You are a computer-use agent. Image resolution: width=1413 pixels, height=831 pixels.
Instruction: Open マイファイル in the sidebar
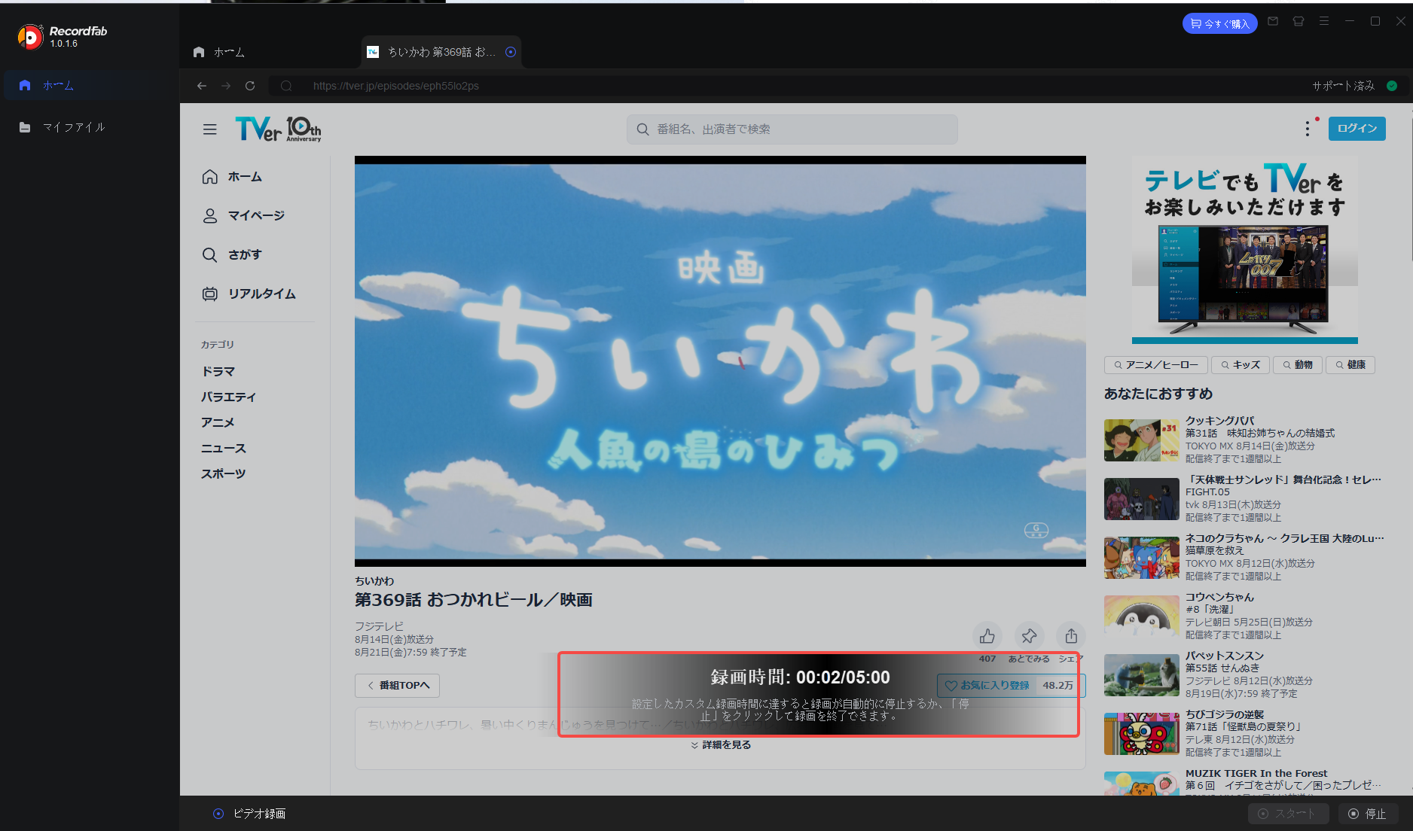[90, 127]
